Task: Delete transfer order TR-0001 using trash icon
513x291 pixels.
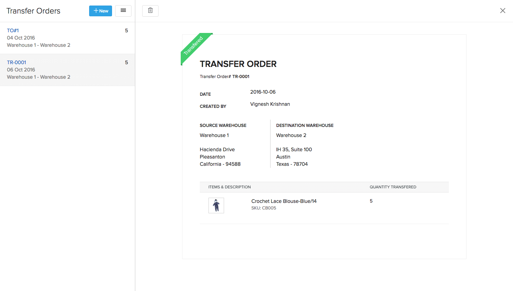Action: point(150,10)
